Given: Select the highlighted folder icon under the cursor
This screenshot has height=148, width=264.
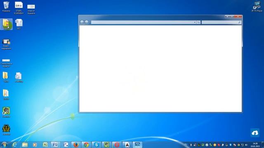Looking at the screenshot, I should point(6,24).
